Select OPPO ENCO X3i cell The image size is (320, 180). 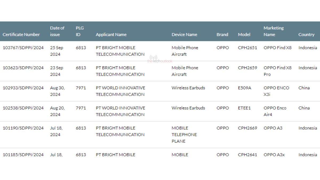(x=276, y=91)
